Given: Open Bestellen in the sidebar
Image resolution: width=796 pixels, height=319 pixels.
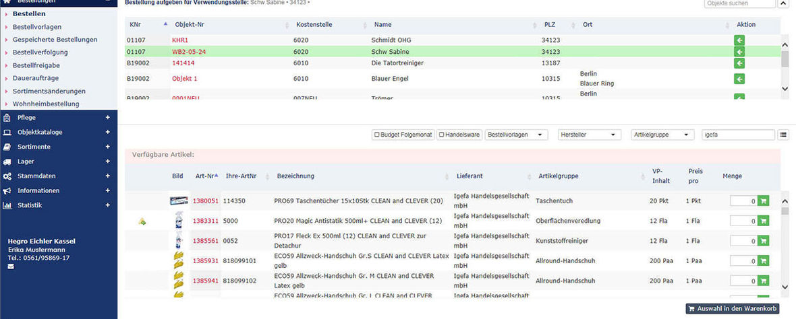Looking at the screenshot, I should point(29,14).
